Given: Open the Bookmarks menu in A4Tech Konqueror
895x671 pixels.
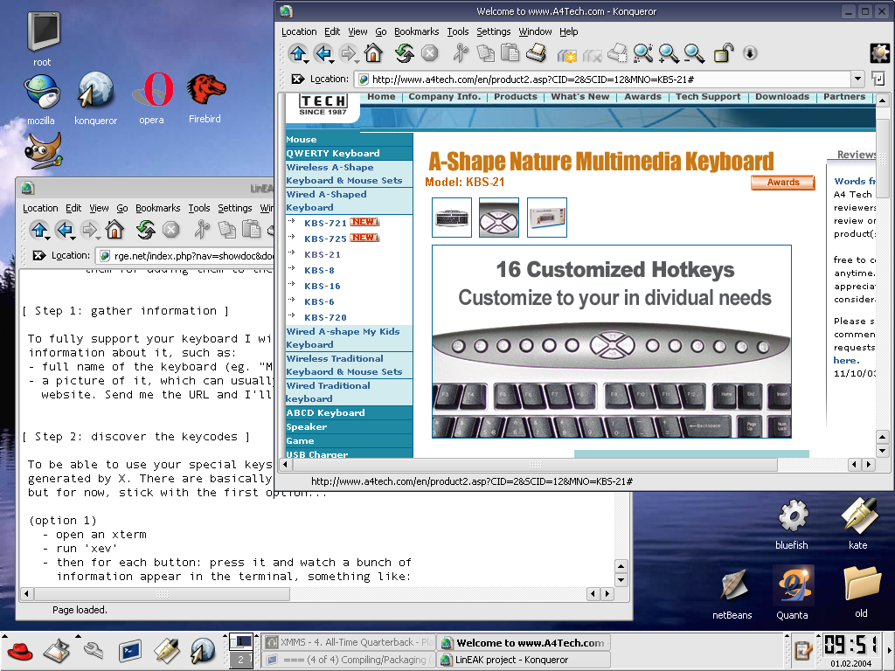Looking at the screenshot, I should pyautogui.click(x=417, y=31).
